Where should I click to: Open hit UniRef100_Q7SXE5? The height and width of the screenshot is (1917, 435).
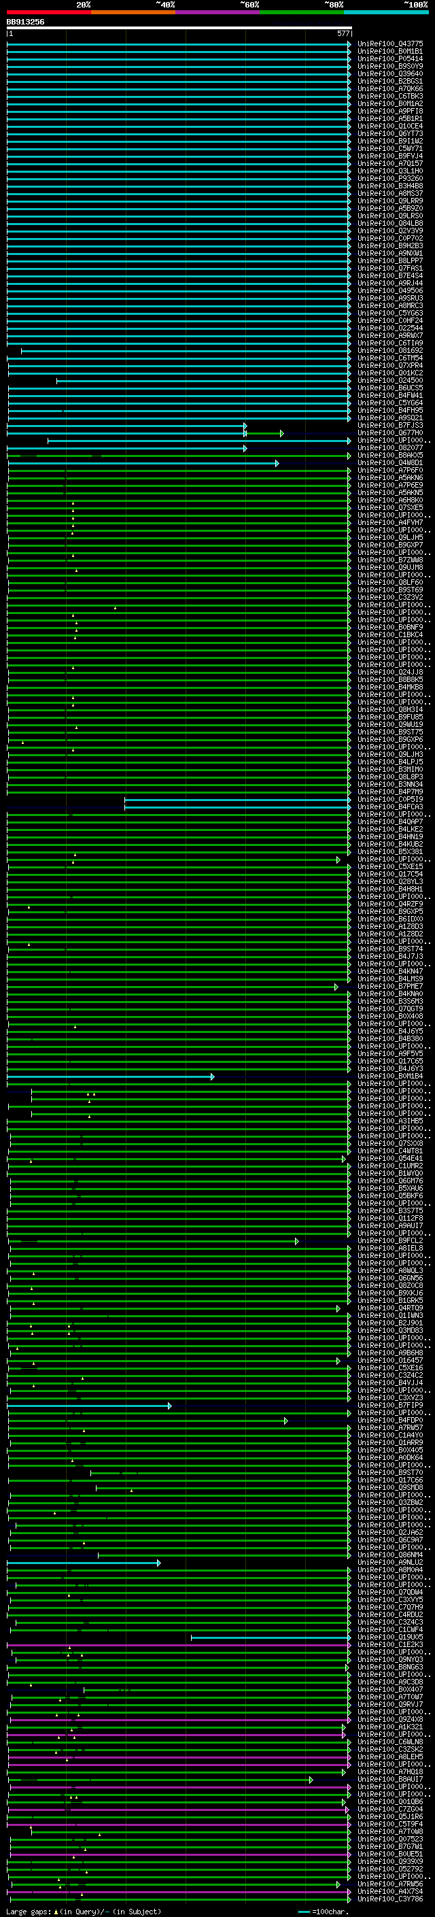point(390,507)
